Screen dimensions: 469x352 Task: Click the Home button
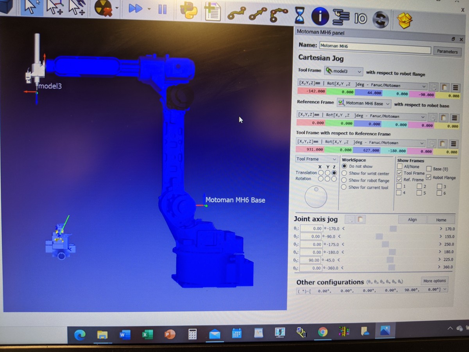click(441, 220)
